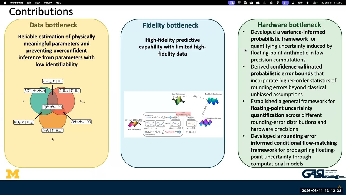Click the user account icon in menu bar

point(293,3)
